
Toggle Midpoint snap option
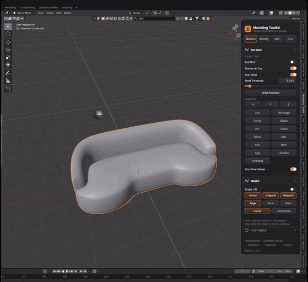click(x=288, y=196)
